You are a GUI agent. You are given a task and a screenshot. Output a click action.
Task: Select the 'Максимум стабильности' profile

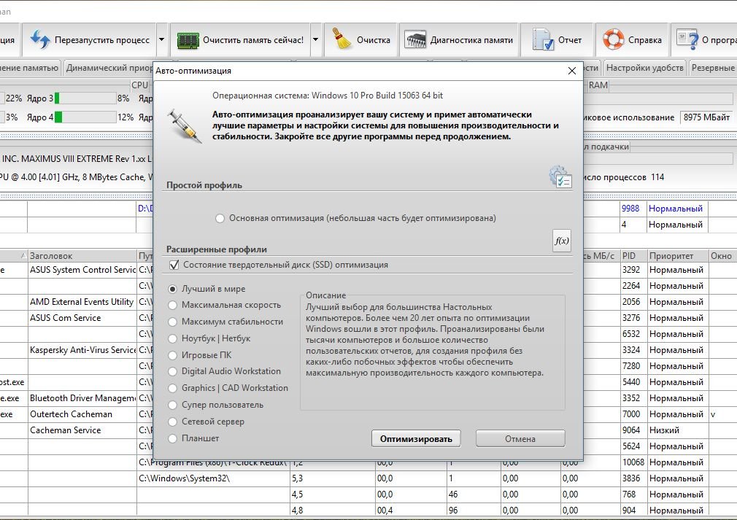tap(172, 322)
